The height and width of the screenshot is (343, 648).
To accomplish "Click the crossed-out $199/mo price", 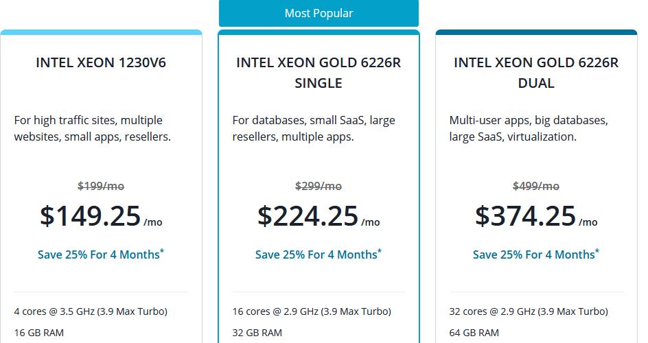I will pyautogui.click(x=101, y=186).
